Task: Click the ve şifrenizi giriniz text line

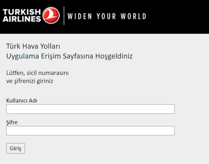Action: click(30, 81)
